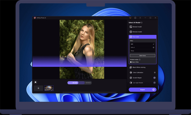Viewport: 191px width, 115px height.
Task: Open the user account icon
Action: coord(135,18)
